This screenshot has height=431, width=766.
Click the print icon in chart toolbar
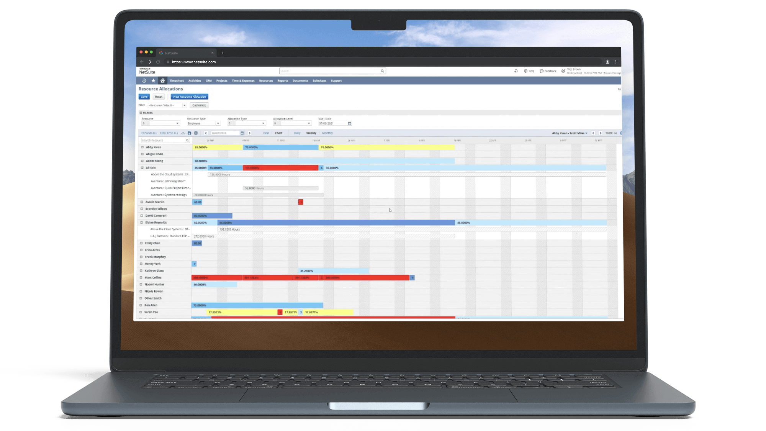(189, 133)
